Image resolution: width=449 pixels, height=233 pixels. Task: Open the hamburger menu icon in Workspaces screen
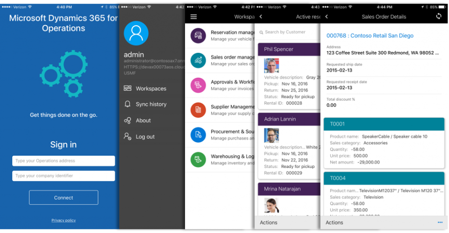(x=193, y=17)
